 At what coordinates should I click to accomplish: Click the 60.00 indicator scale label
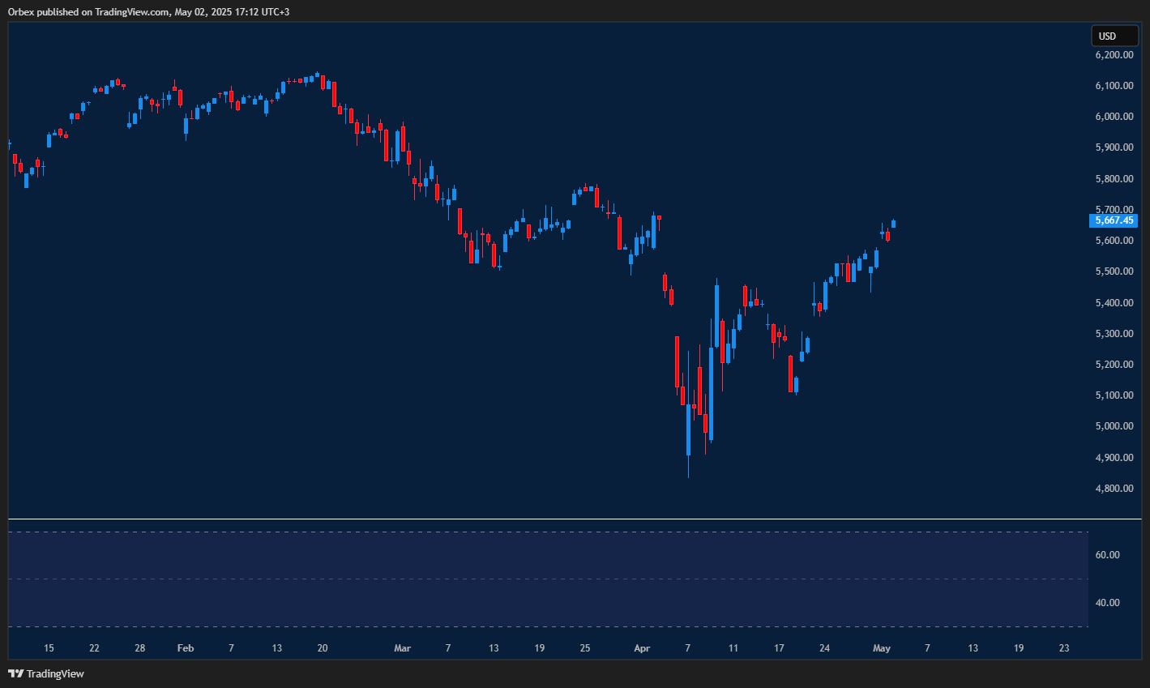pyautogui.click(x=1107, y=555)
